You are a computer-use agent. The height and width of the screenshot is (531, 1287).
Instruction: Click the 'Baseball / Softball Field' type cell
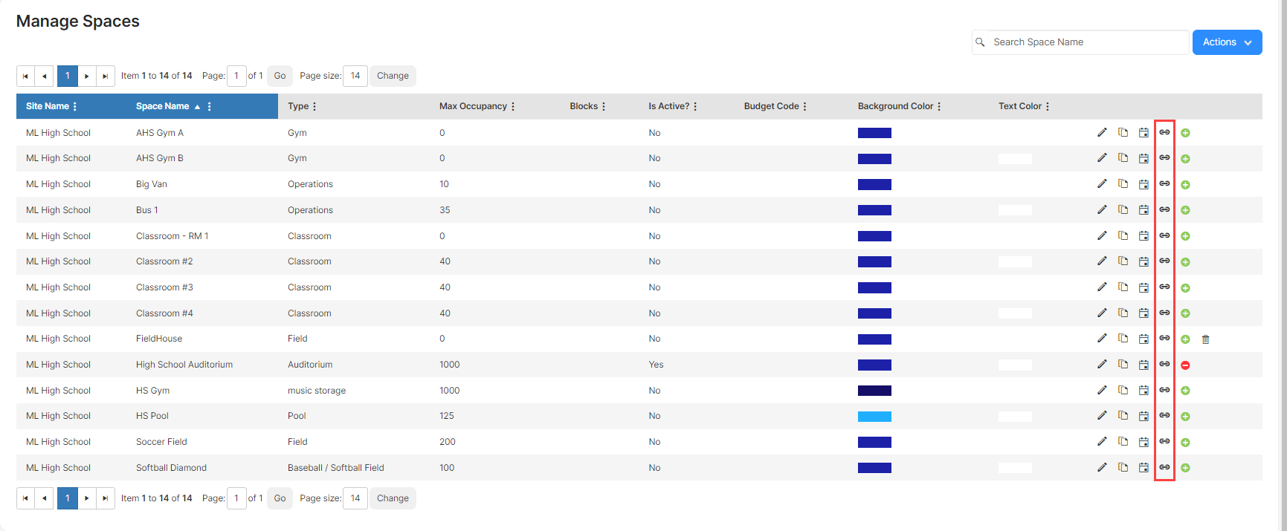[x=336, y=468]
